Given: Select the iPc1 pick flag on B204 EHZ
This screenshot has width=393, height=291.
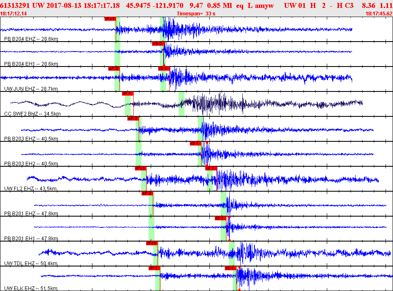Looking at the screenshot, I should [110, 19].
